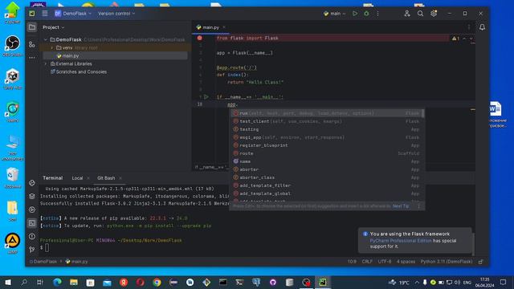Select aborter_class completion suggestion

click(325, 177)
